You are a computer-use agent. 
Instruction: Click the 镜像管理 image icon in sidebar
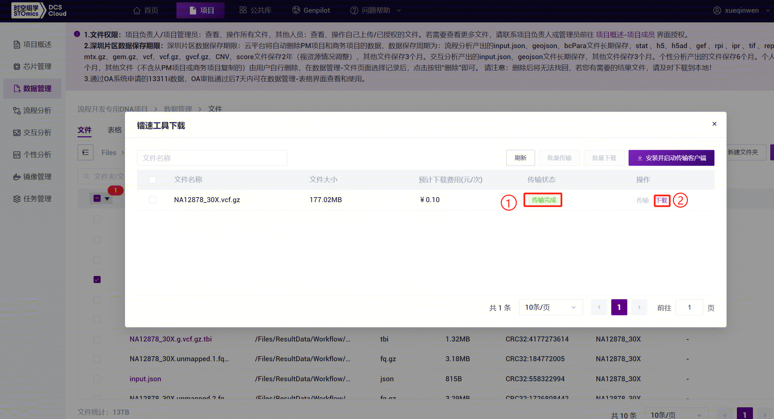pos(17,177)
